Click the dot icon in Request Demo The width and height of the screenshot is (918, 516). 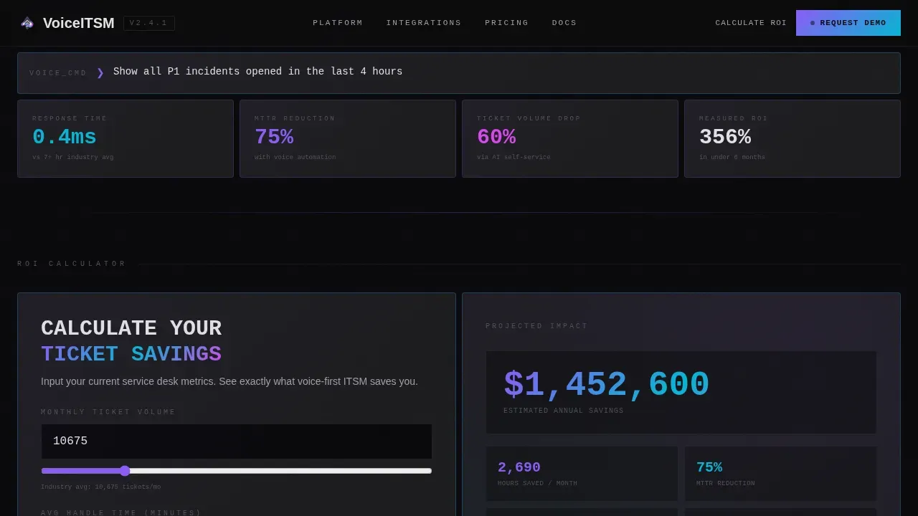click(x=813, y=23)
